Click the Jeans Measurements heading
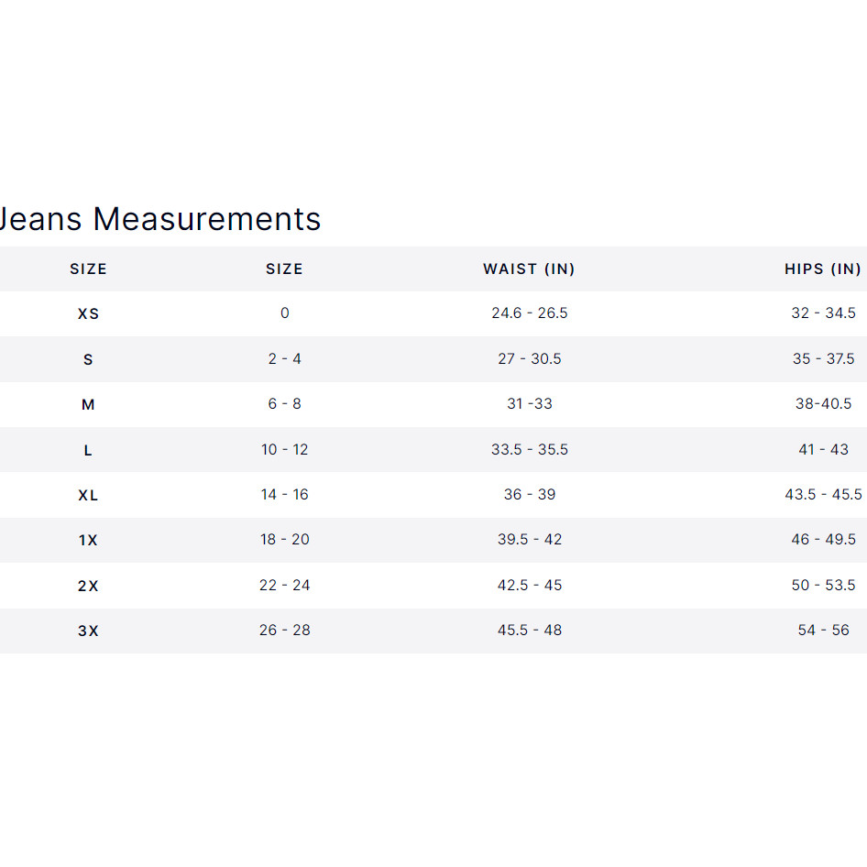Viewport: 867px width, 867px height. [160, 220]
